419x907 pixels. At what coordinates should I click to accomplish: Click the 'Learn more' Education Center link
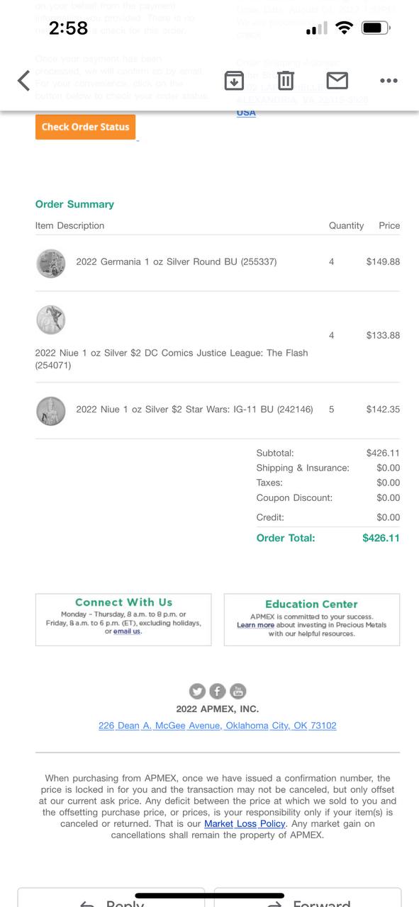[255, 625]
